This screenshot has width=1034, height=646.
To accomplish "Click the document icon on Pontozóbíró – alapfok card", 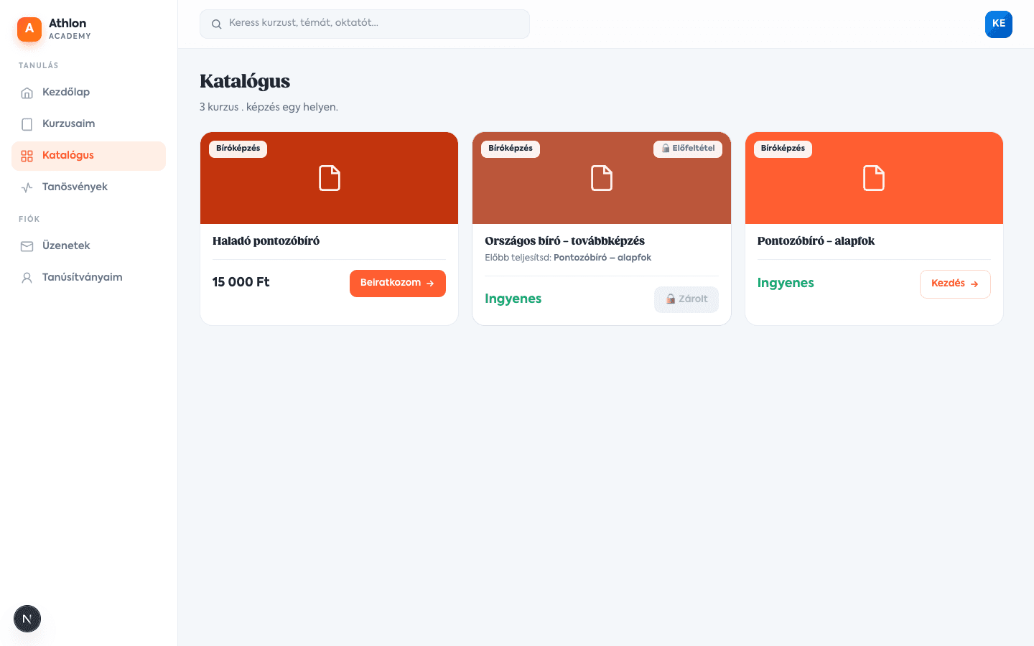I will pyautogui.click(x=874, y=178).
